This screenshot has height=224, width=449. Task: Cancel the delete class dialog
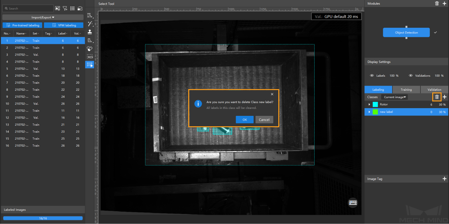click(264, 120)
